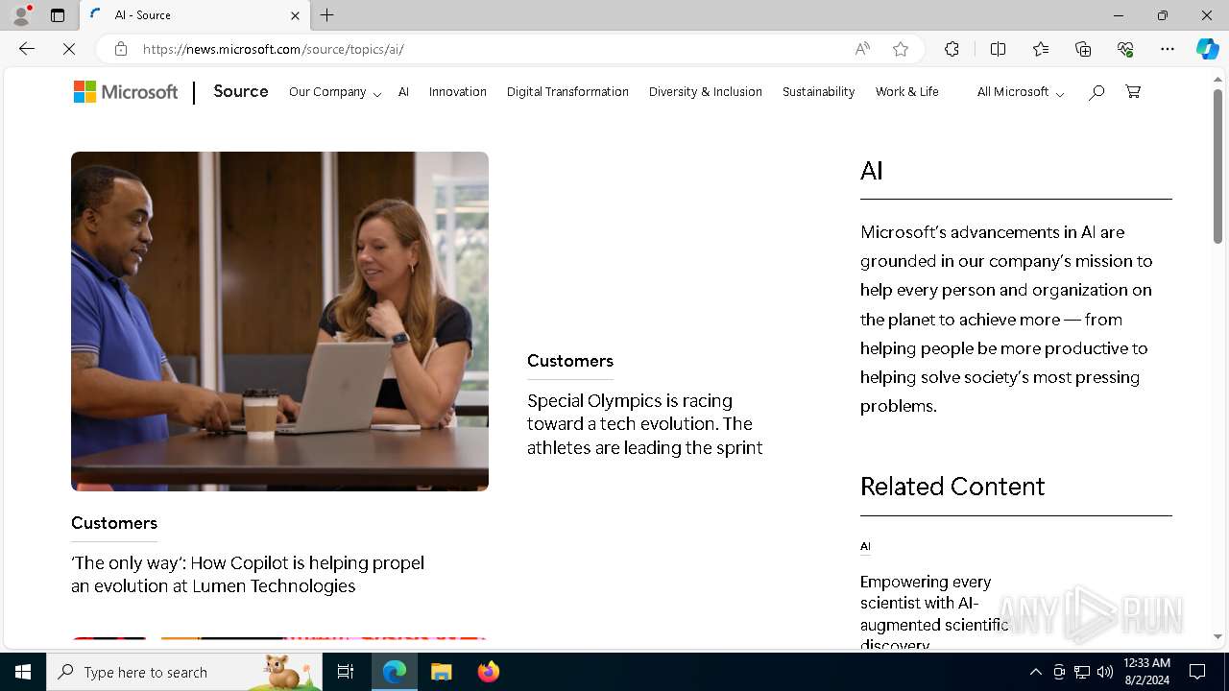The height and width of the screenshot is (691, 1229).
Task: Open the tab actions menu icon
Action: pos(58,15)
